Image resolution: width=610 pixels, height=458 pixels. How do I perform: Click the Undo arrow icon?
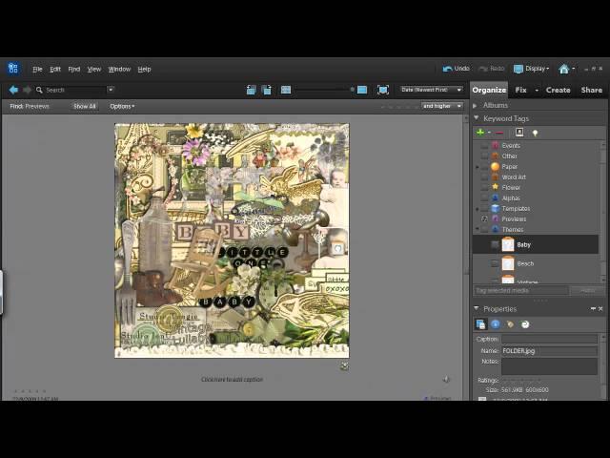[x=448, y=69]
